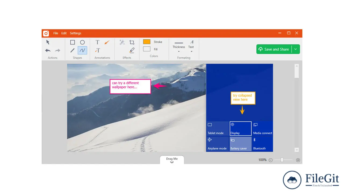Click the canvas scrollbar up arrow
Screen dimensions: 344x193
coord(297,66)
